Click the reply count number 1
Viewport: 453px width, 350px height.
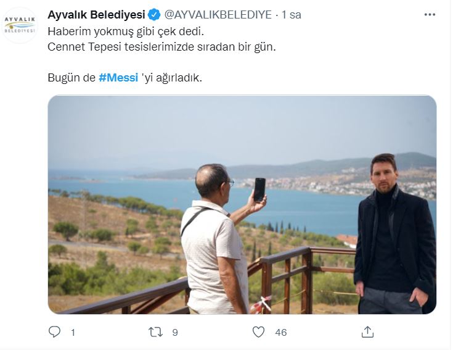pyautogui.click(x=73, y=333)
